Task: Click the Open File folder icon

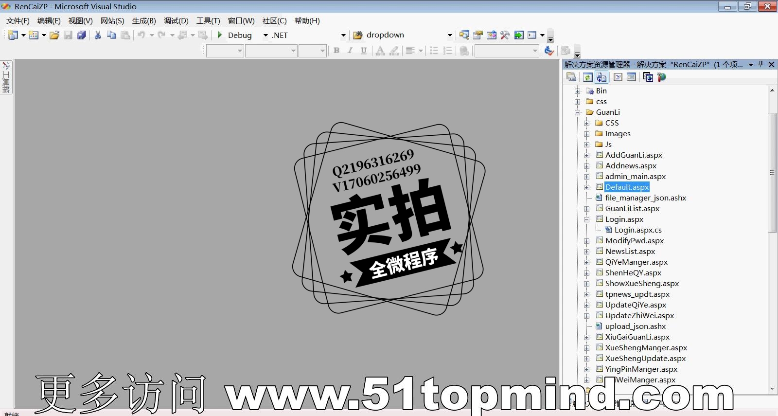Action: pos(54,35)
